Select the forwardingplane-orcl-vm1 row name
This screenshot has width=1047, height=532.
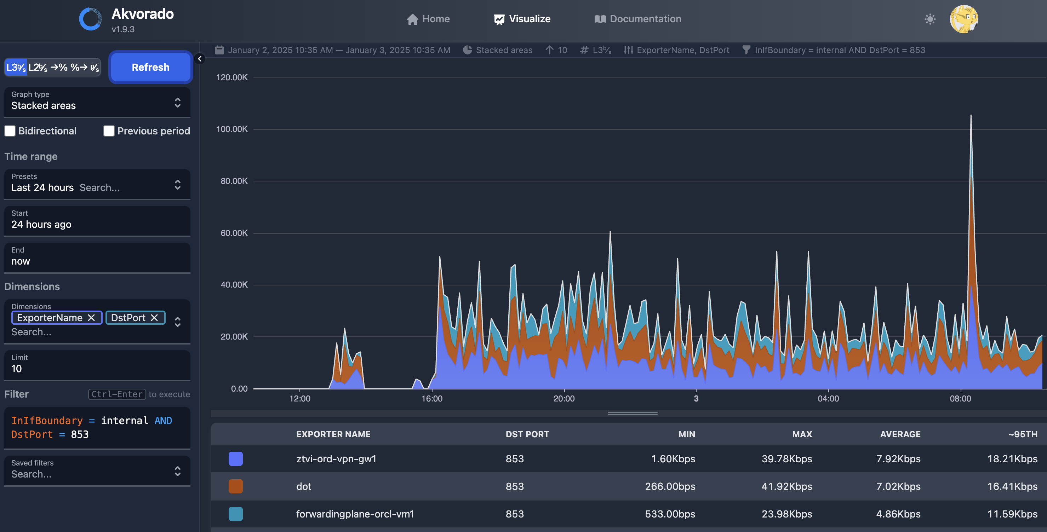pyautogui.click(x=355, y=514)
